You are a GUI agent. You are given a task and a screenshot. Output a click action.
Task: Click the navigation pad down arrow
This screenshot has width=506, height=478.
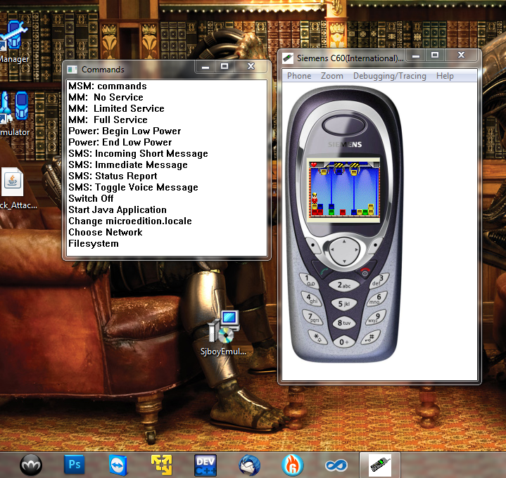(x=344, y=261)
